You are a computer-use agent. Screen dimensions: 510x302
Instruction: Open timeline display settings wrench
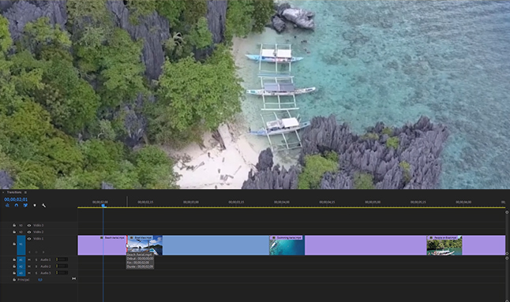(x=44, y=205)
